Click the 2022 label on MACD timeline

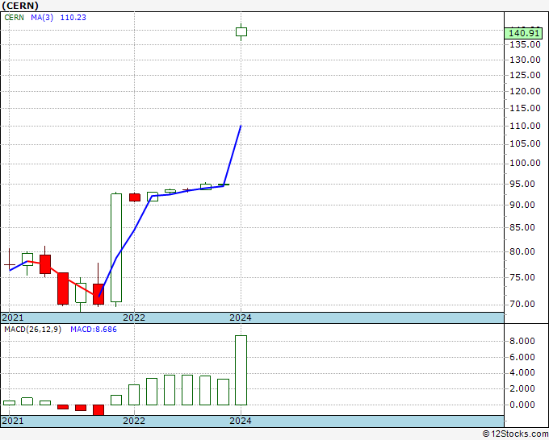click(134, 421)
